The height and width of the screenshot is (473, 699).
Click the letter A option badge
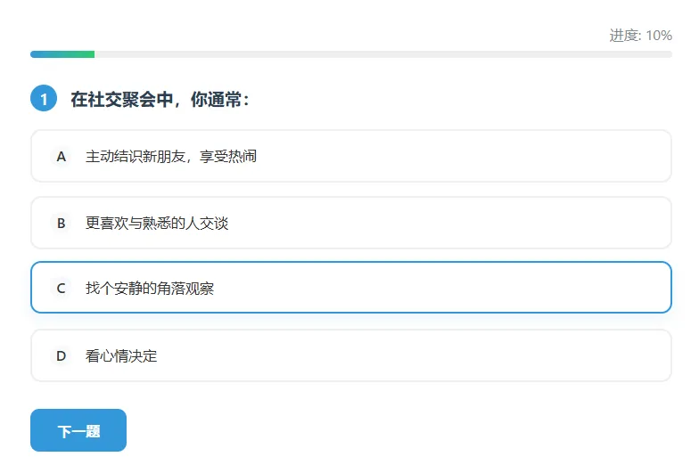pos(62,157)
